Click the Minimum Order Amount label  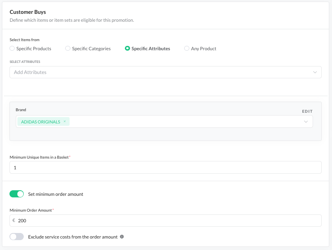(31, 210)
